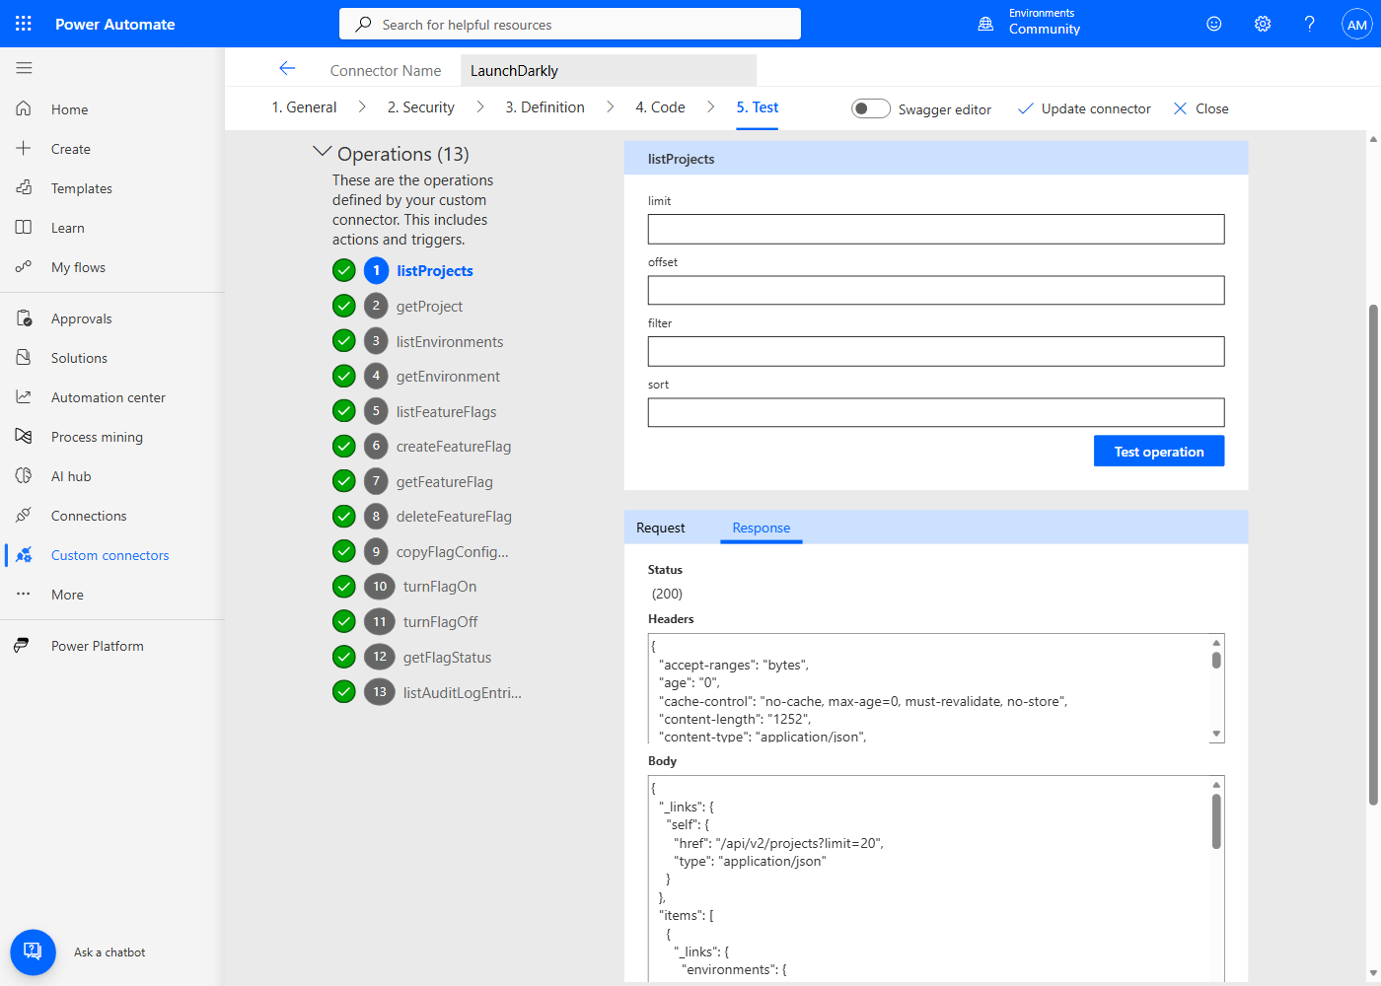Click the sort input field
The image size is (1381, 986).
[x=936, y=412]
